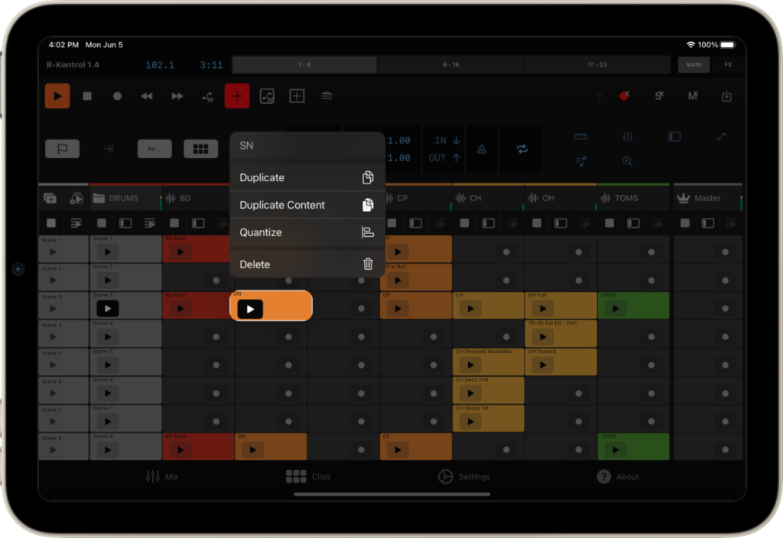The height and width of the screenshot is (538, 783).
Task: Expand the DRUMS group folder track
Action: click(x=99, y=198)
